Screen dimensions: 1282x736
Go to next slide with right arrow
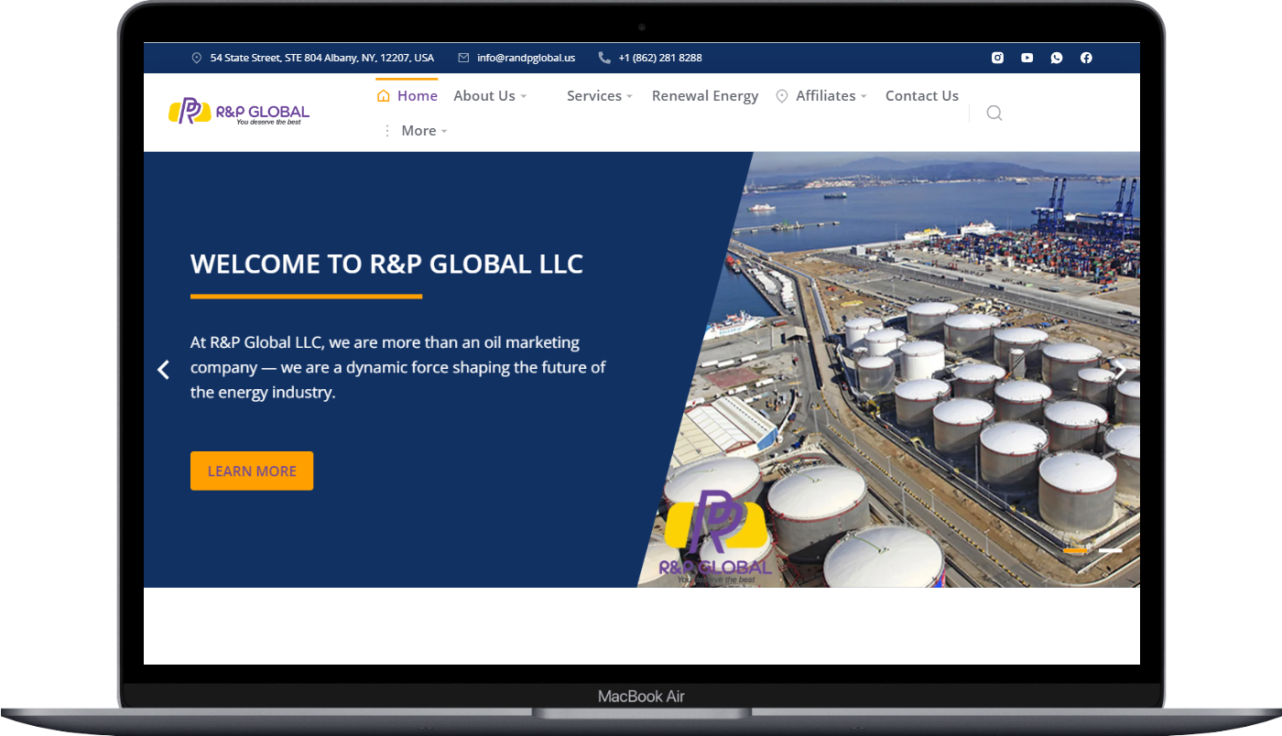click(x=1119, y=370)
